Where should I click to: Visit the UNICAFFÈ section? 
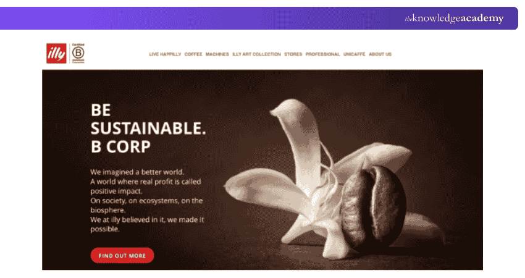[355, 54]
